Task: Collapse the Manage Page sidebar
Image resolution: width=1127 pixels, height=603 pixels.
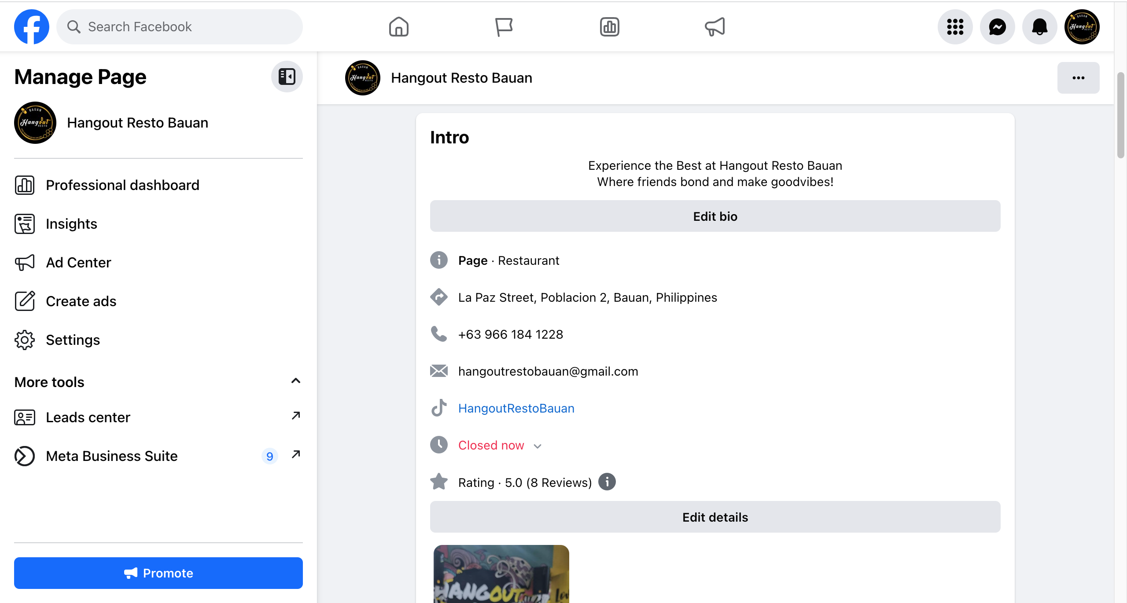Action: pos(287,77)
